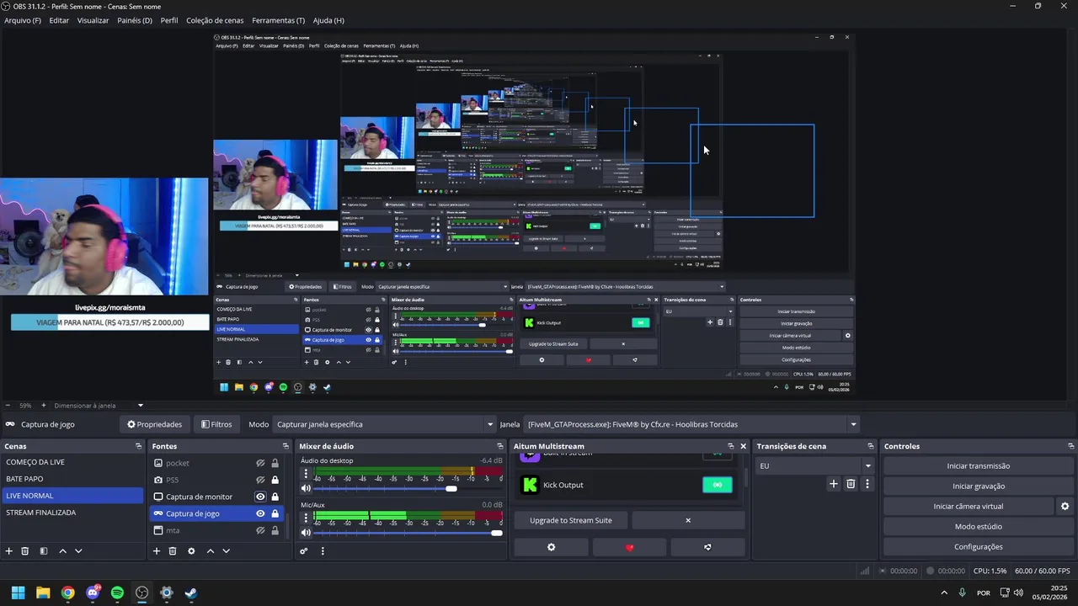This screenshot has width=1078, height=606.
Task: Move scene down in Cenas list
Action: click(78, 551)
